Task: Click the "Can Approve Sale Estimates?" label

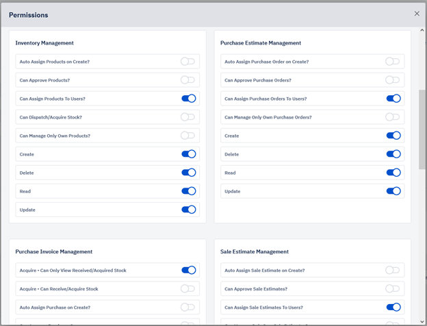Action: pyautogui.click(x=256, y=289)
